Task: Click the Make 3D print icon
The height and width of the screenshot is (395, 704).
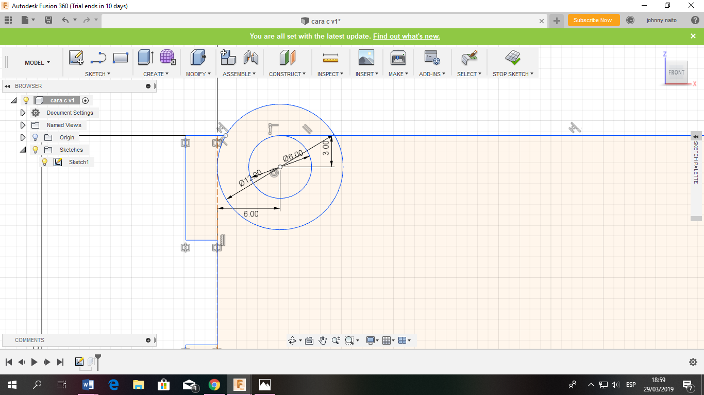Action: [x=398, y=57]
